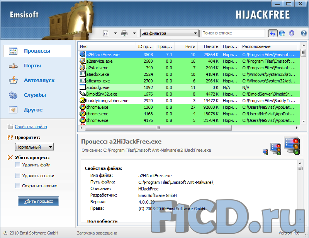This screenshot has width=309, height=238.
Task: Switch to the Порты section
Action: (32, 65)
